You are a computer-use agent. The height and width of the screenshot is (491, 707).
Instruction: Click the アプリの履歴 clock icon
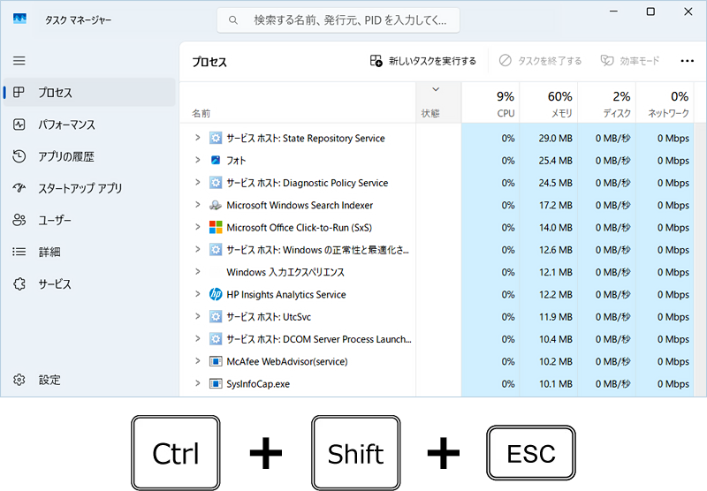(x=19, y=156)
